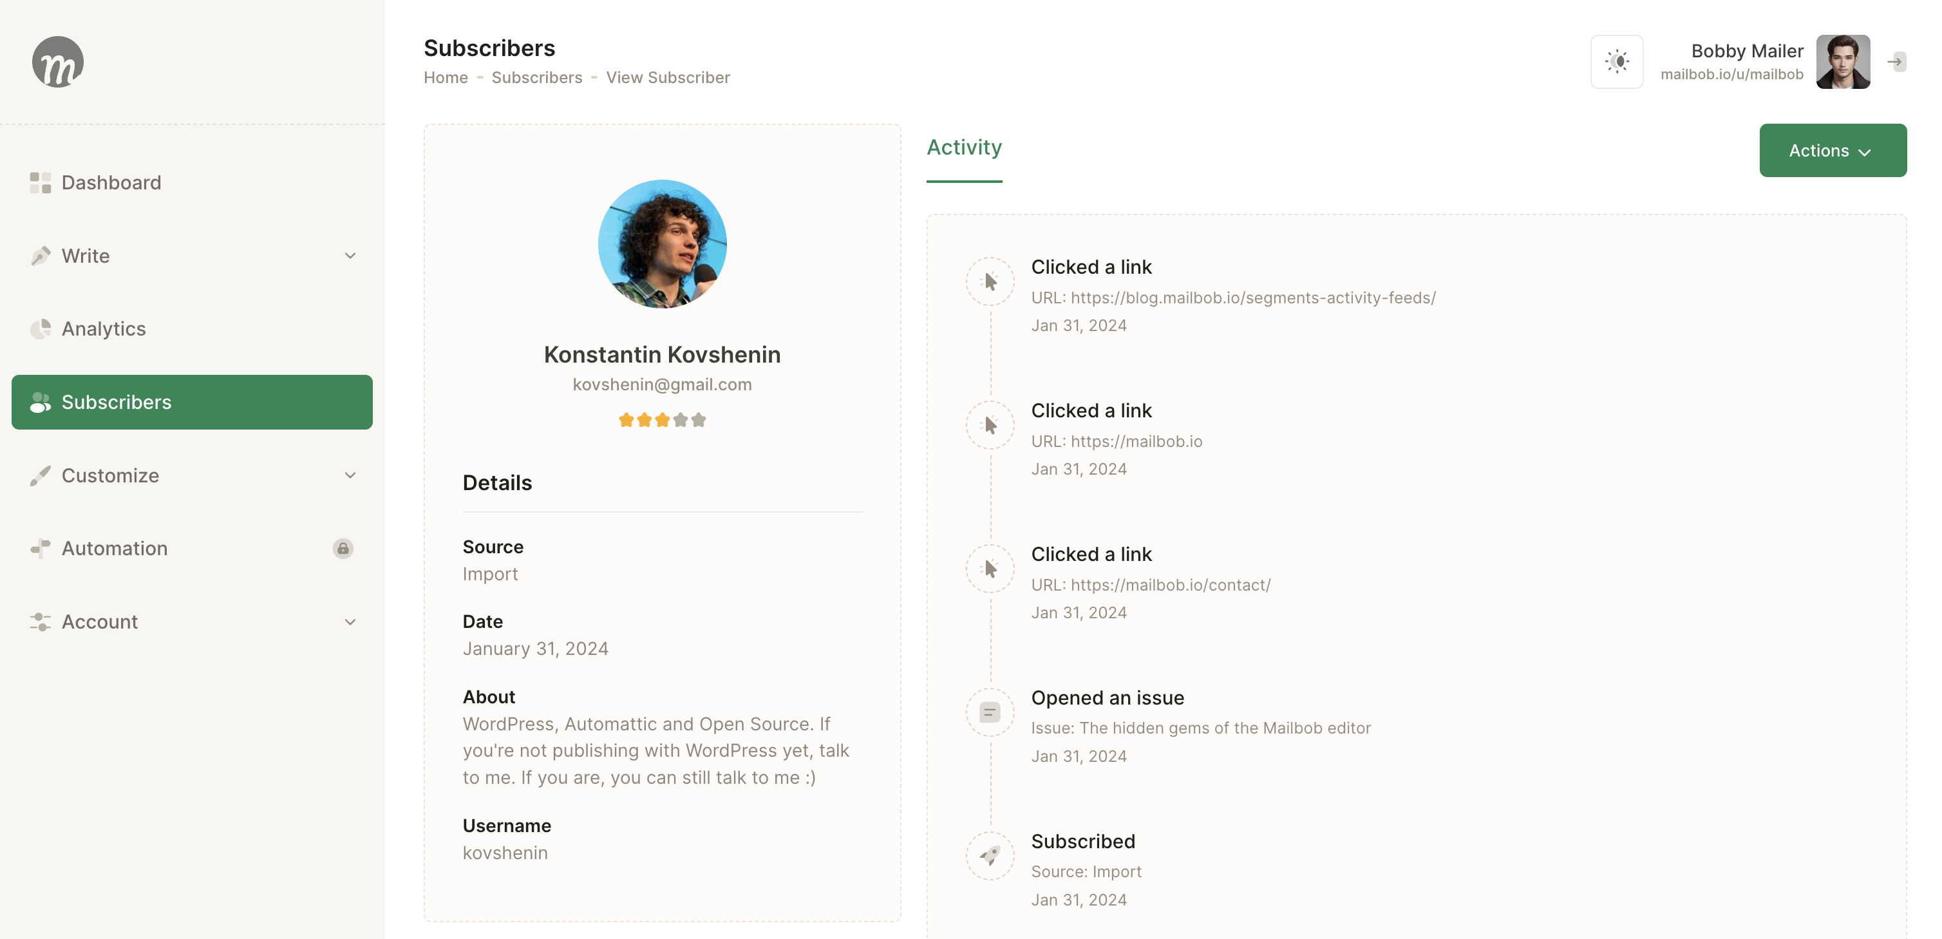Open Subscribers in the sidebar

click(191, 402)
